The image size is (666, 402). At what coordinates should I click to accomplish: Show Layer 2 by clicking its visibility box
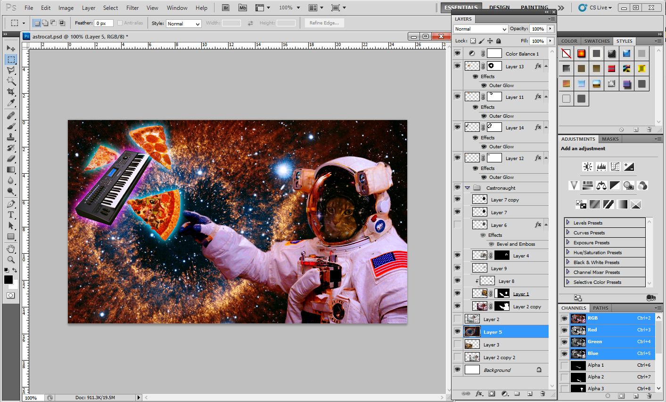(x=457, y=319)
